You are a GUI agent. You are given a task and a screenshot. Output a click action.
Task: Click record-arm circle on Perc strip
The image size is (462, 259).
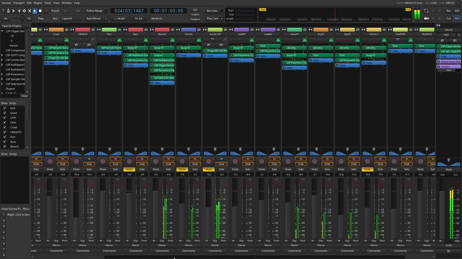(x=103, y=162)
